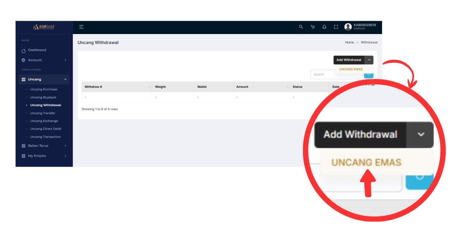The height and width of the screenshot is (238, 454).
Task: Collapse the Uncang section chevron
Action: tap(65, 79)
